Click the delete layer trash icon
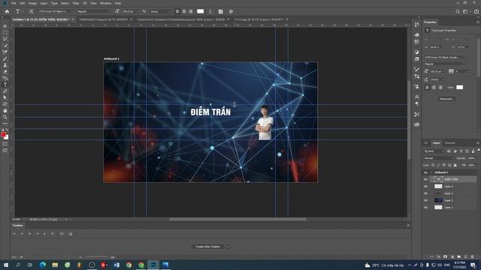This screenshot has height=270, width=481. point(473,256)
